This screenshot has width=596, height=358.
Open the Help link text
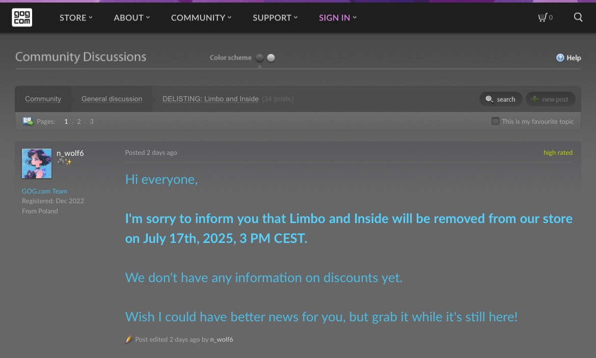point(574,58)
